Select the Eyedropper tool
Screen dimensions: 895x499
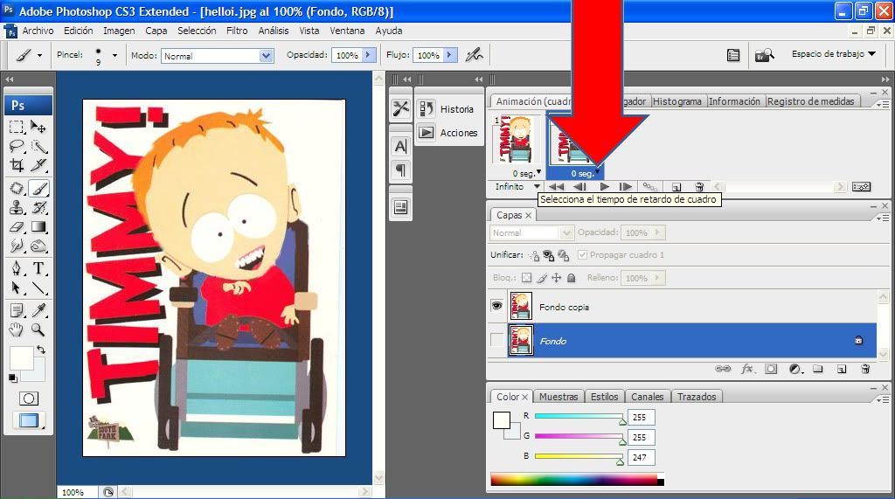[x=38, y=310]
